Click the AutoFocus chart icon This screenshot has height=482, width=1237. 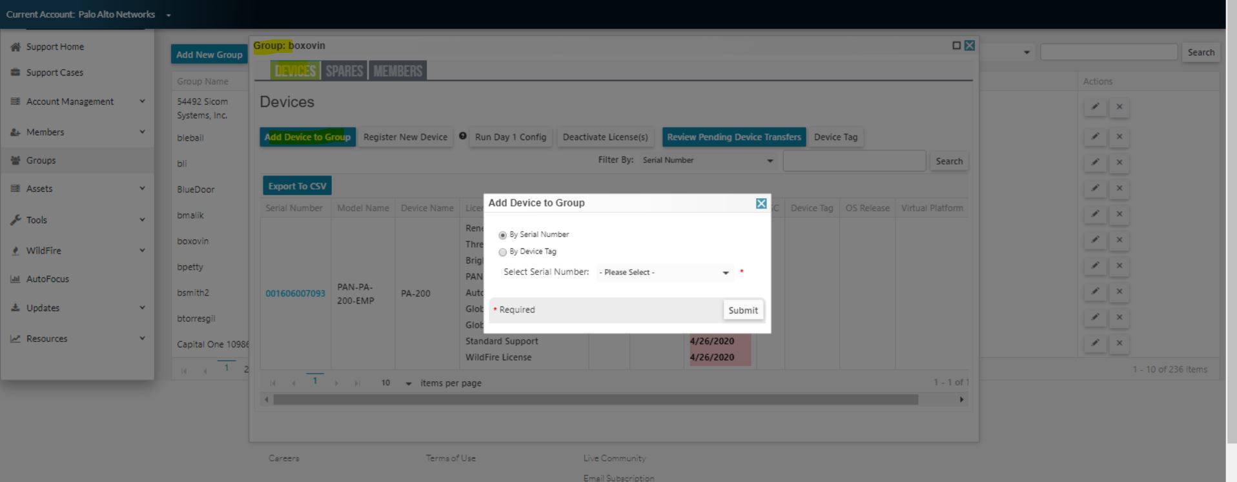click(15, 279)
